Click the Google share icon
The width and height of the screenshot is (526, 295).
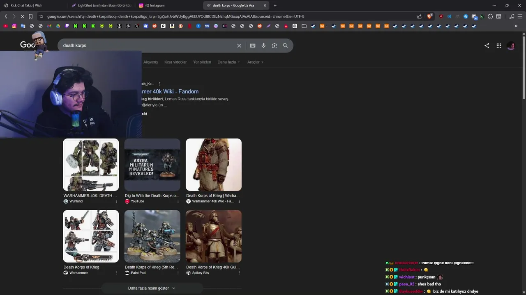tap(487, 45)
